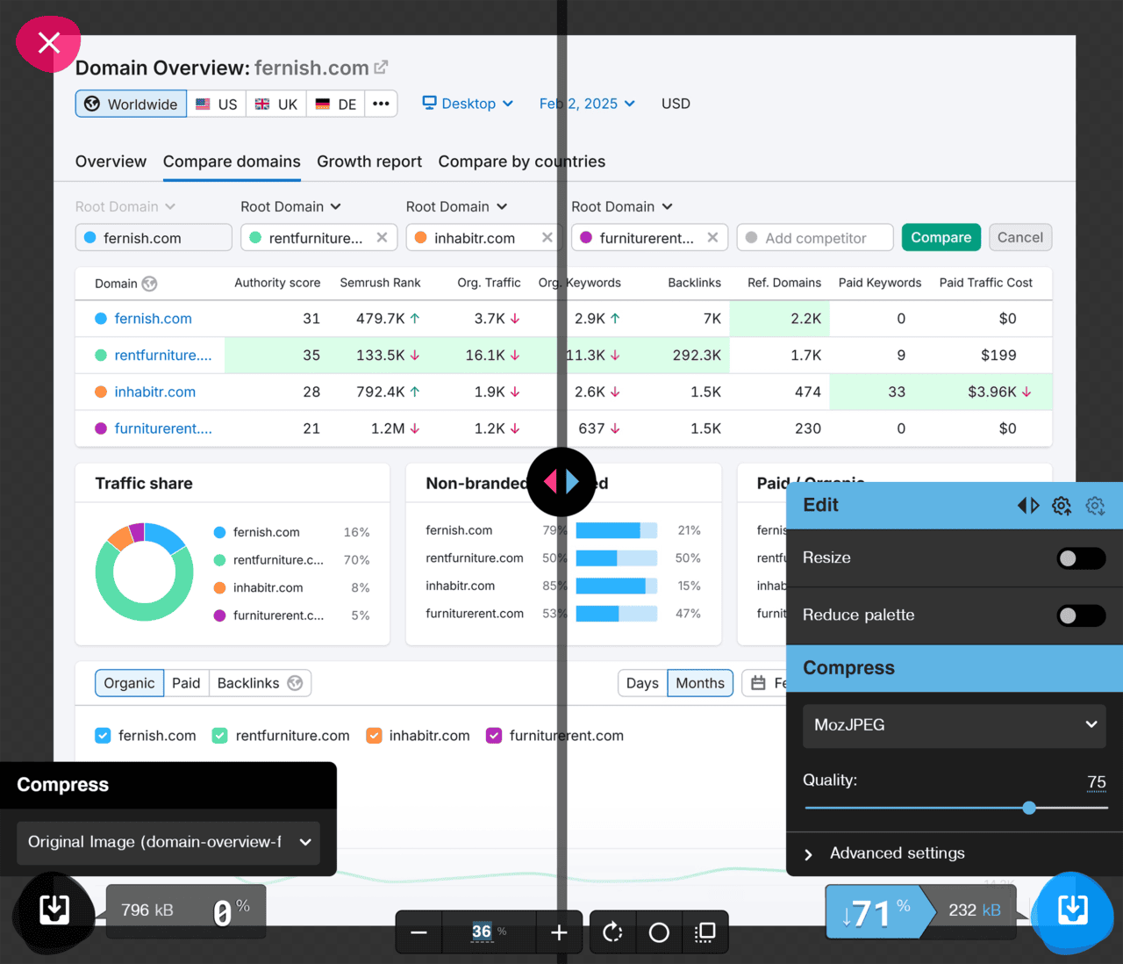
Task: Download the original image on the left
Action: click(54, 910)
